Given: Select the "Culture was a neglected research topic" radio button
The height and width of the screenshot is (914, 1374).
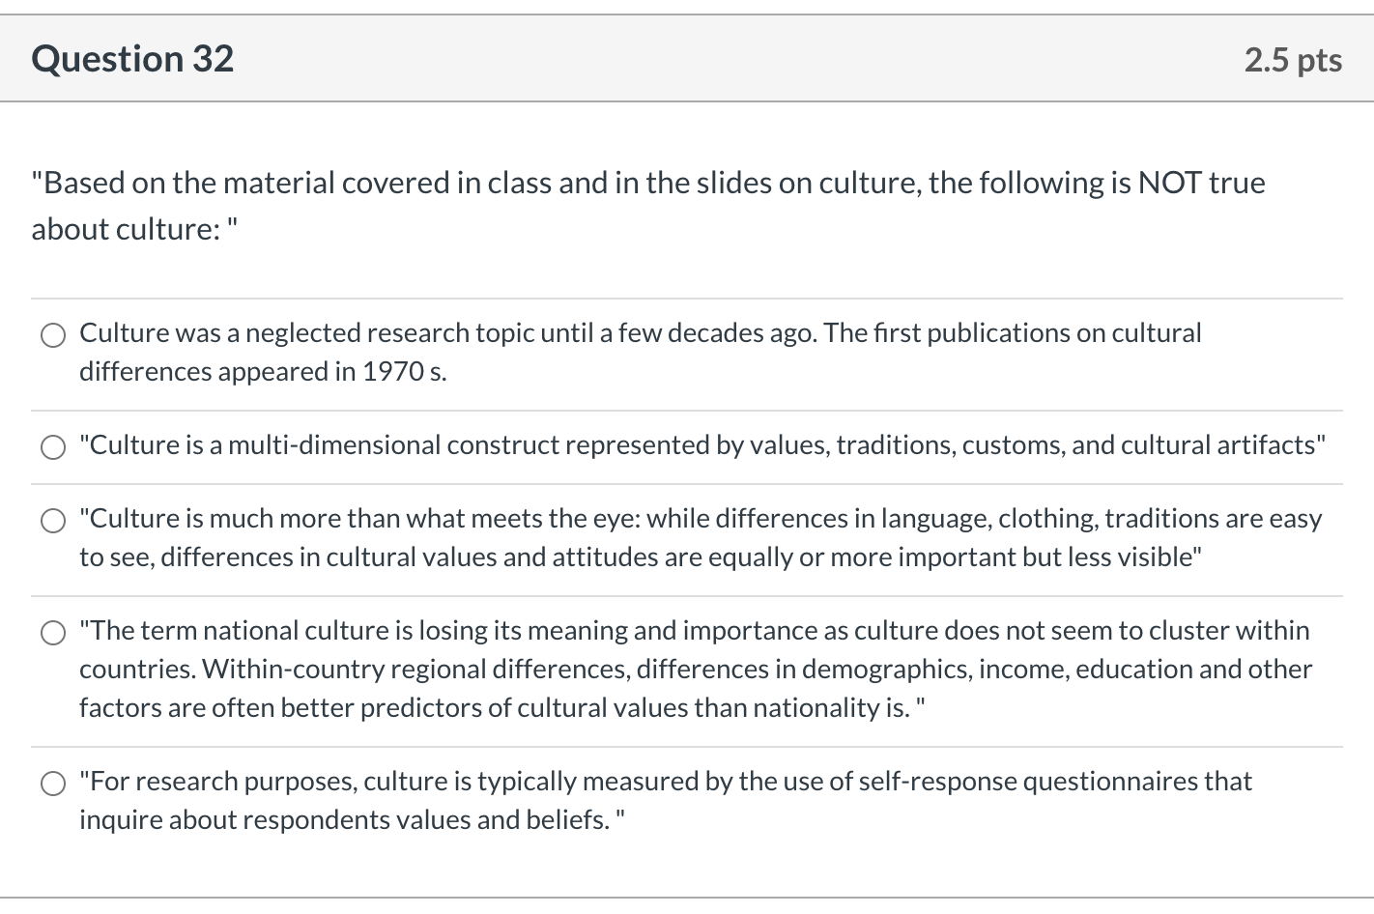Looking at the screenshot, I should click(53, 335).
